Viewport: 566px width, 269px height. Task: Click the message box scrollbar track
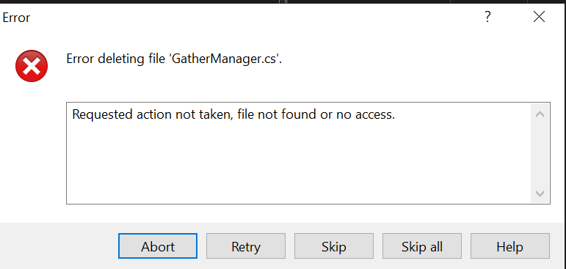click(540, 155)
